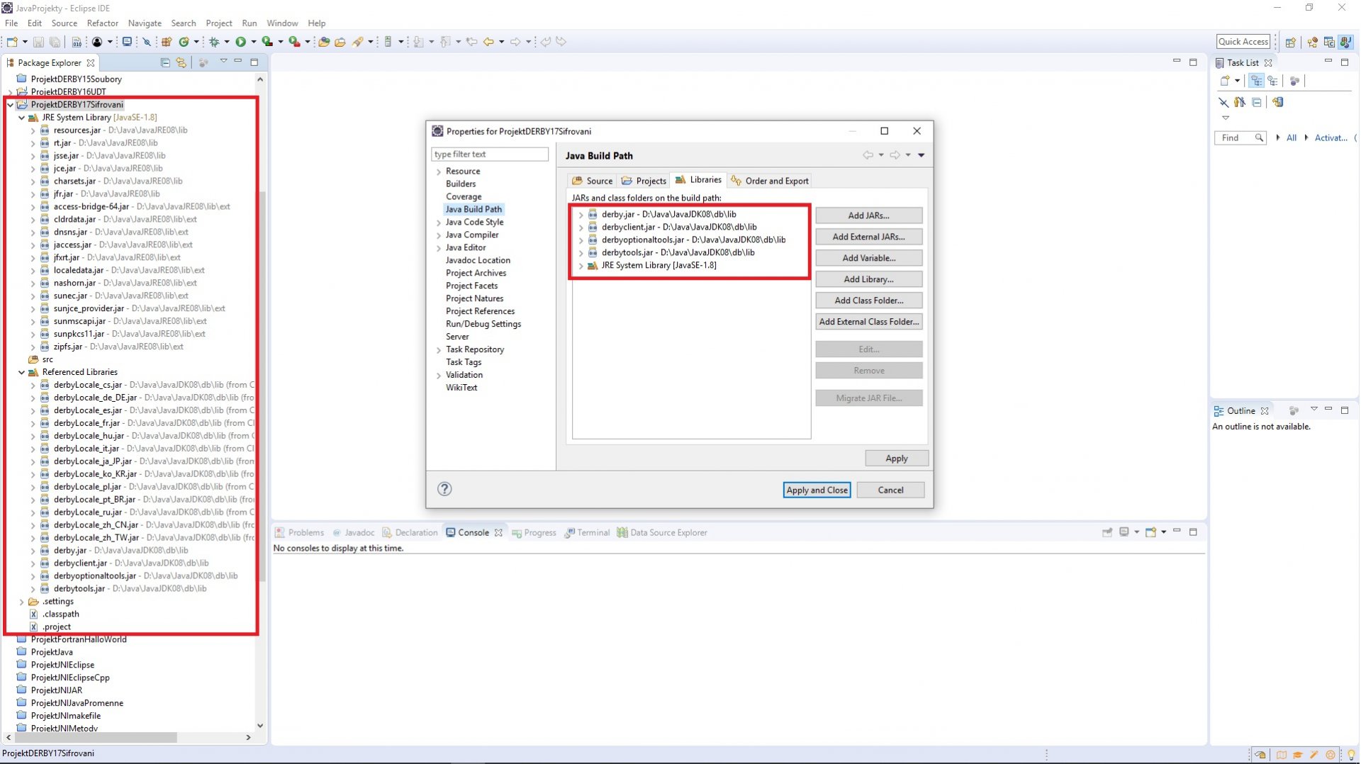Screen dimensions: 1361x764
Task: Toggle Scheduled view in Task List
Action: click(x=1273, y=81)
